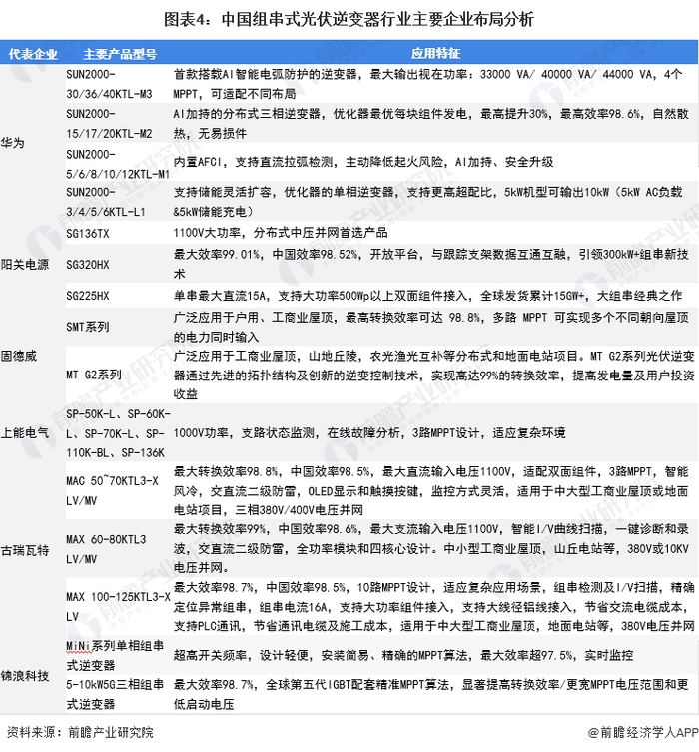
Task: Click the model cell 'SG320HX'
Action: point(88,265)
